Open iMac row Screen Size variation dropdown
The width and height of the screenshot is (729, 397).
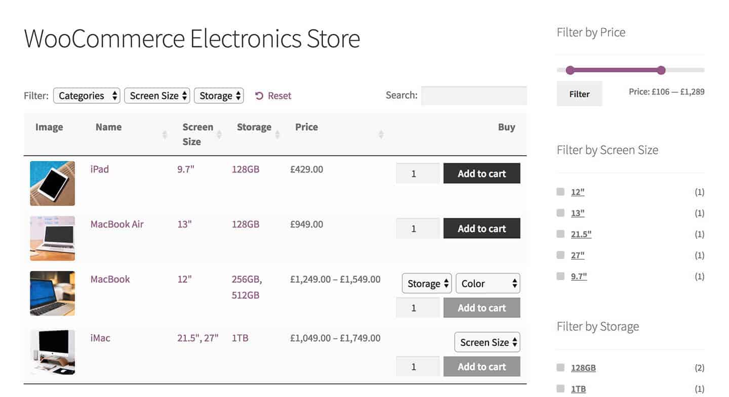487,342
